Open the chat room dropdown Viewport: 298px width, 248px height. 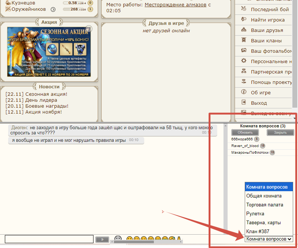(x=269, y=239)
